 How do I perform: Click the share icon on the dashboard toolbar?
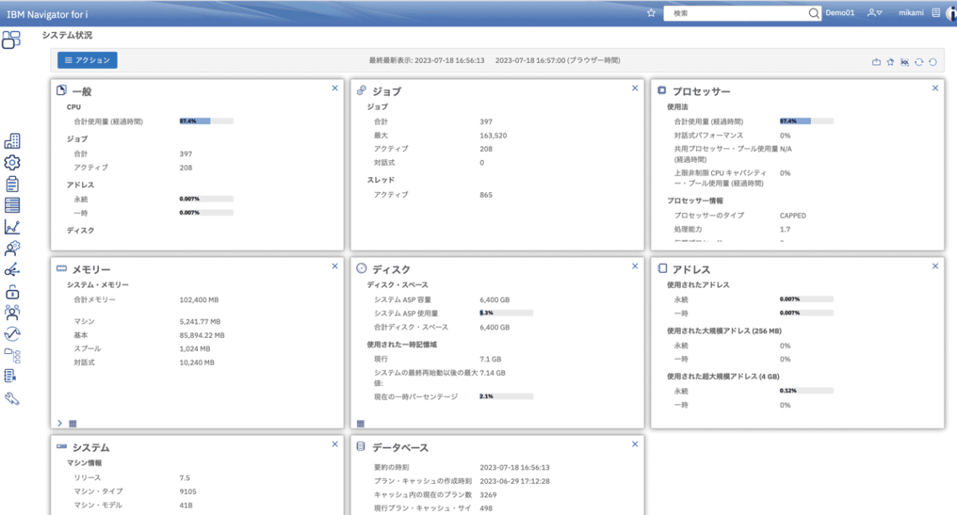point(876,61)
